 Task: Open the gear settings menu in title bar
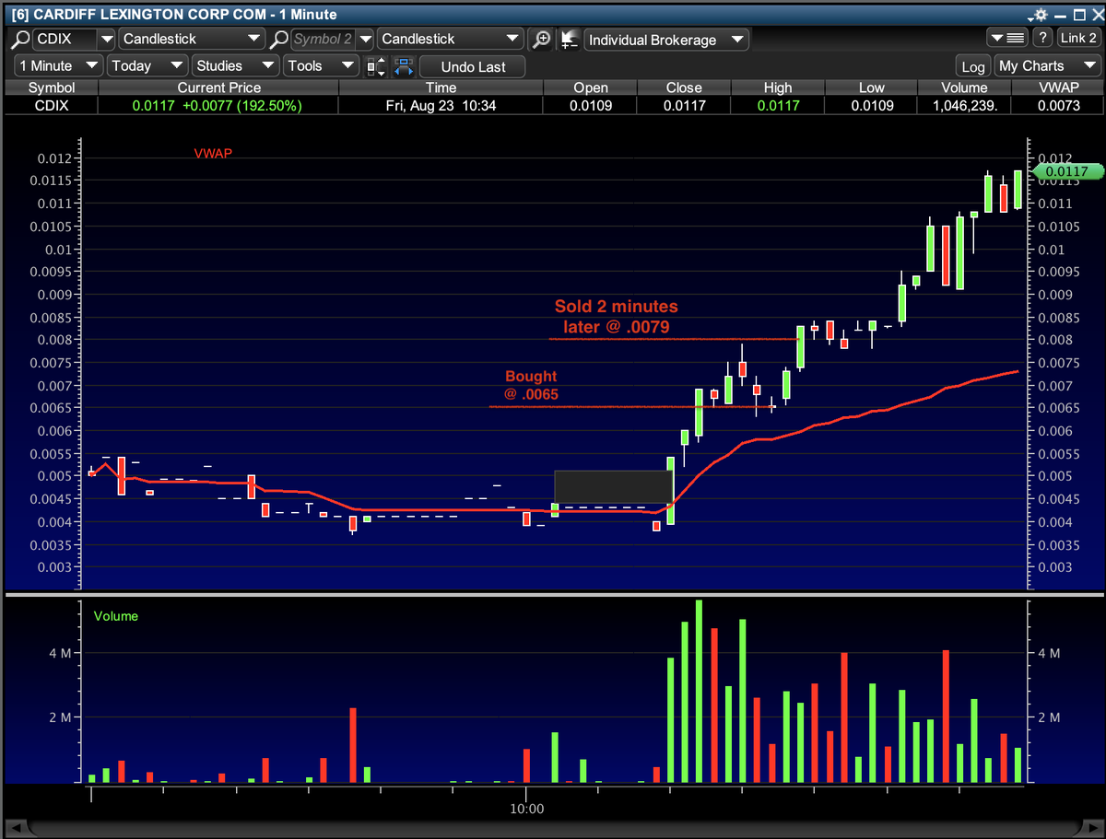tap(1038, 15)
